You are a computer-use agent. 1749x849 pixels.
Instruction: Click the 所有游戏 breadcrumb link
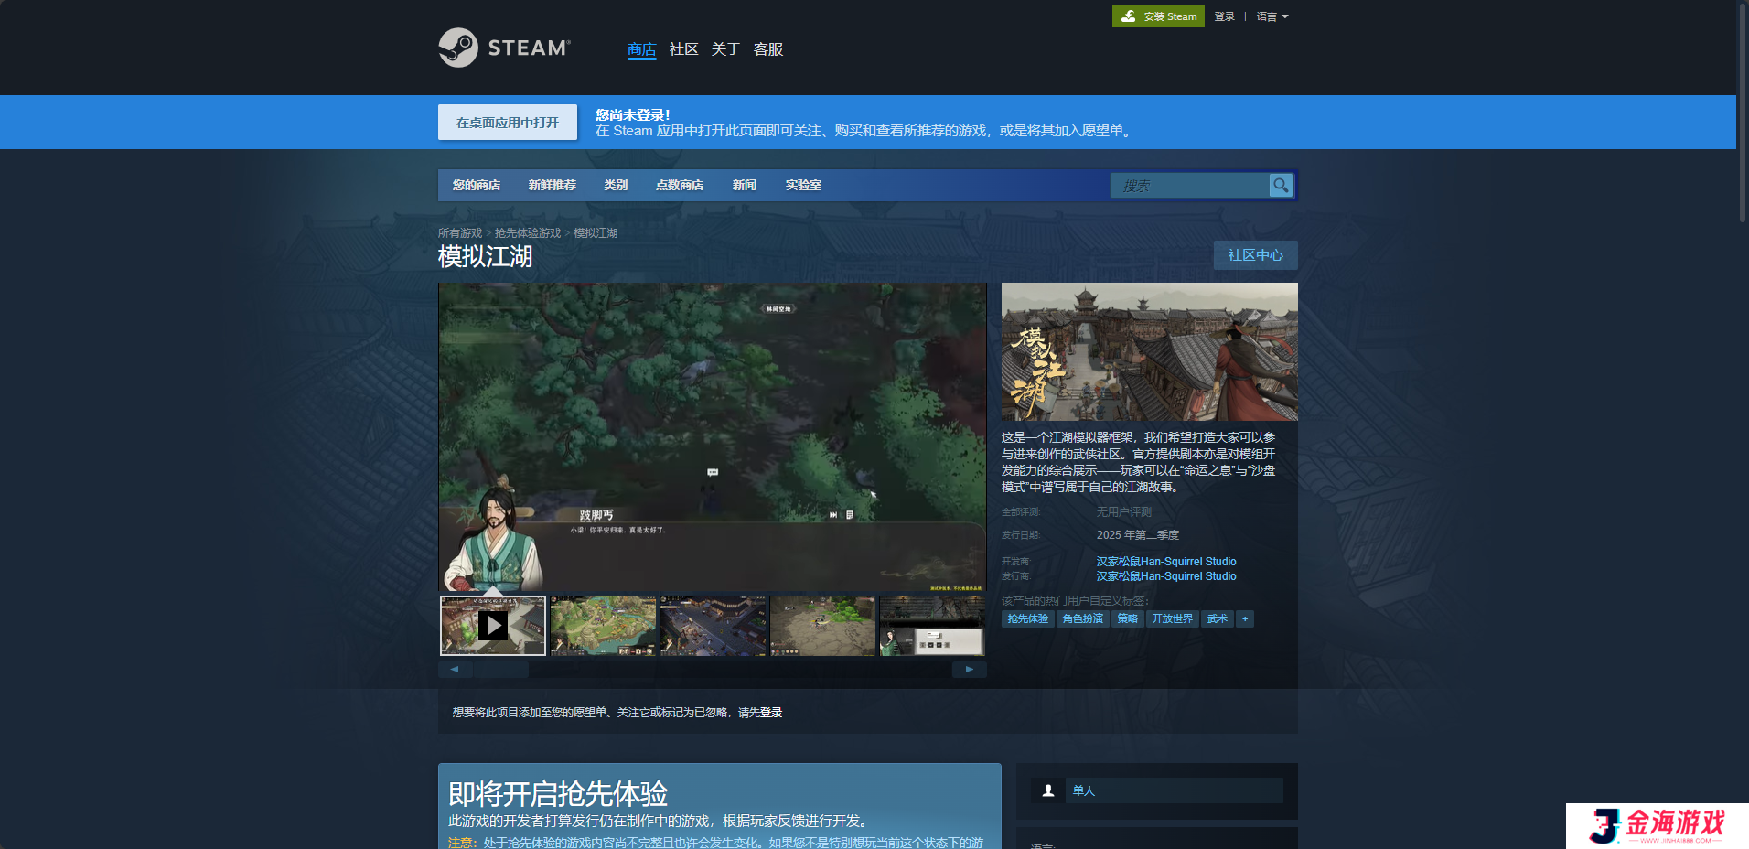[x=460, y=233]
